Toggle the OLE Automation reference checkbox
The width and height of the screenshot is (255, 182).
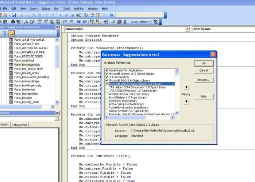click(x=107, y=77)
